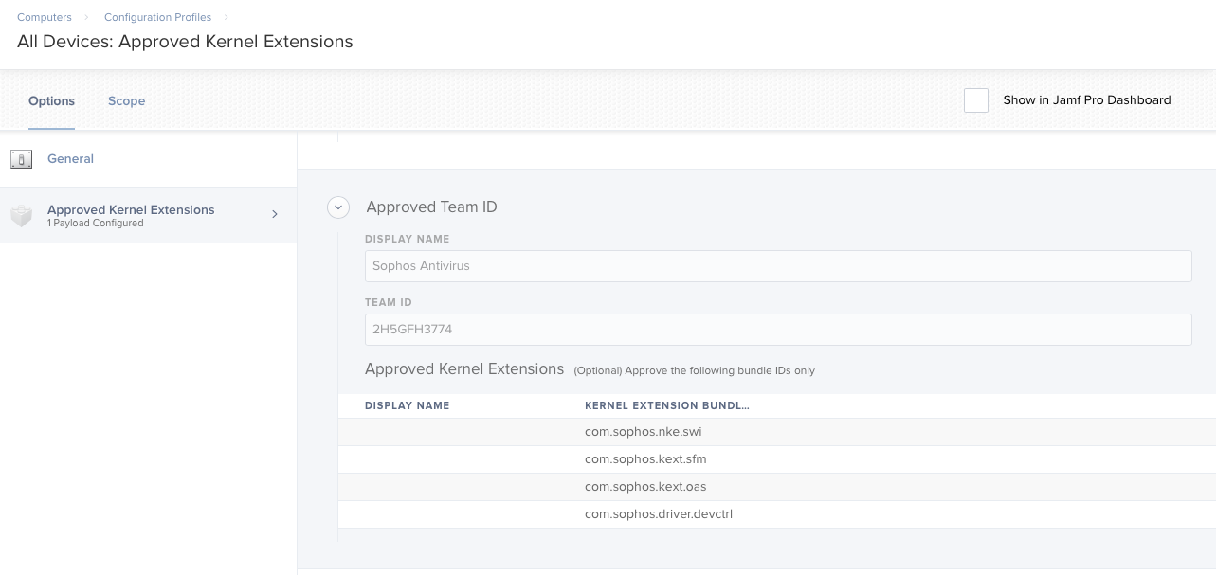Image resolution: width=1216 pixels, height=575 pixels.
Task: Collapse the Approved Team ID section
Action: click(338, 207)
